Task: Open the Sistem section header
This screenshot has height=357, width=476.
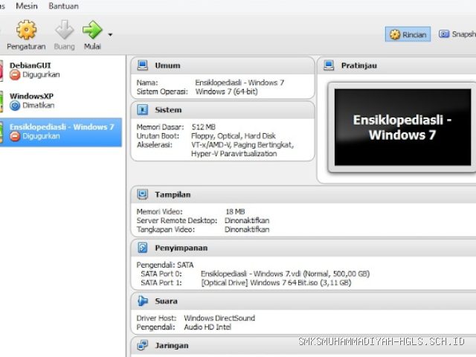Action: [222, 110]
